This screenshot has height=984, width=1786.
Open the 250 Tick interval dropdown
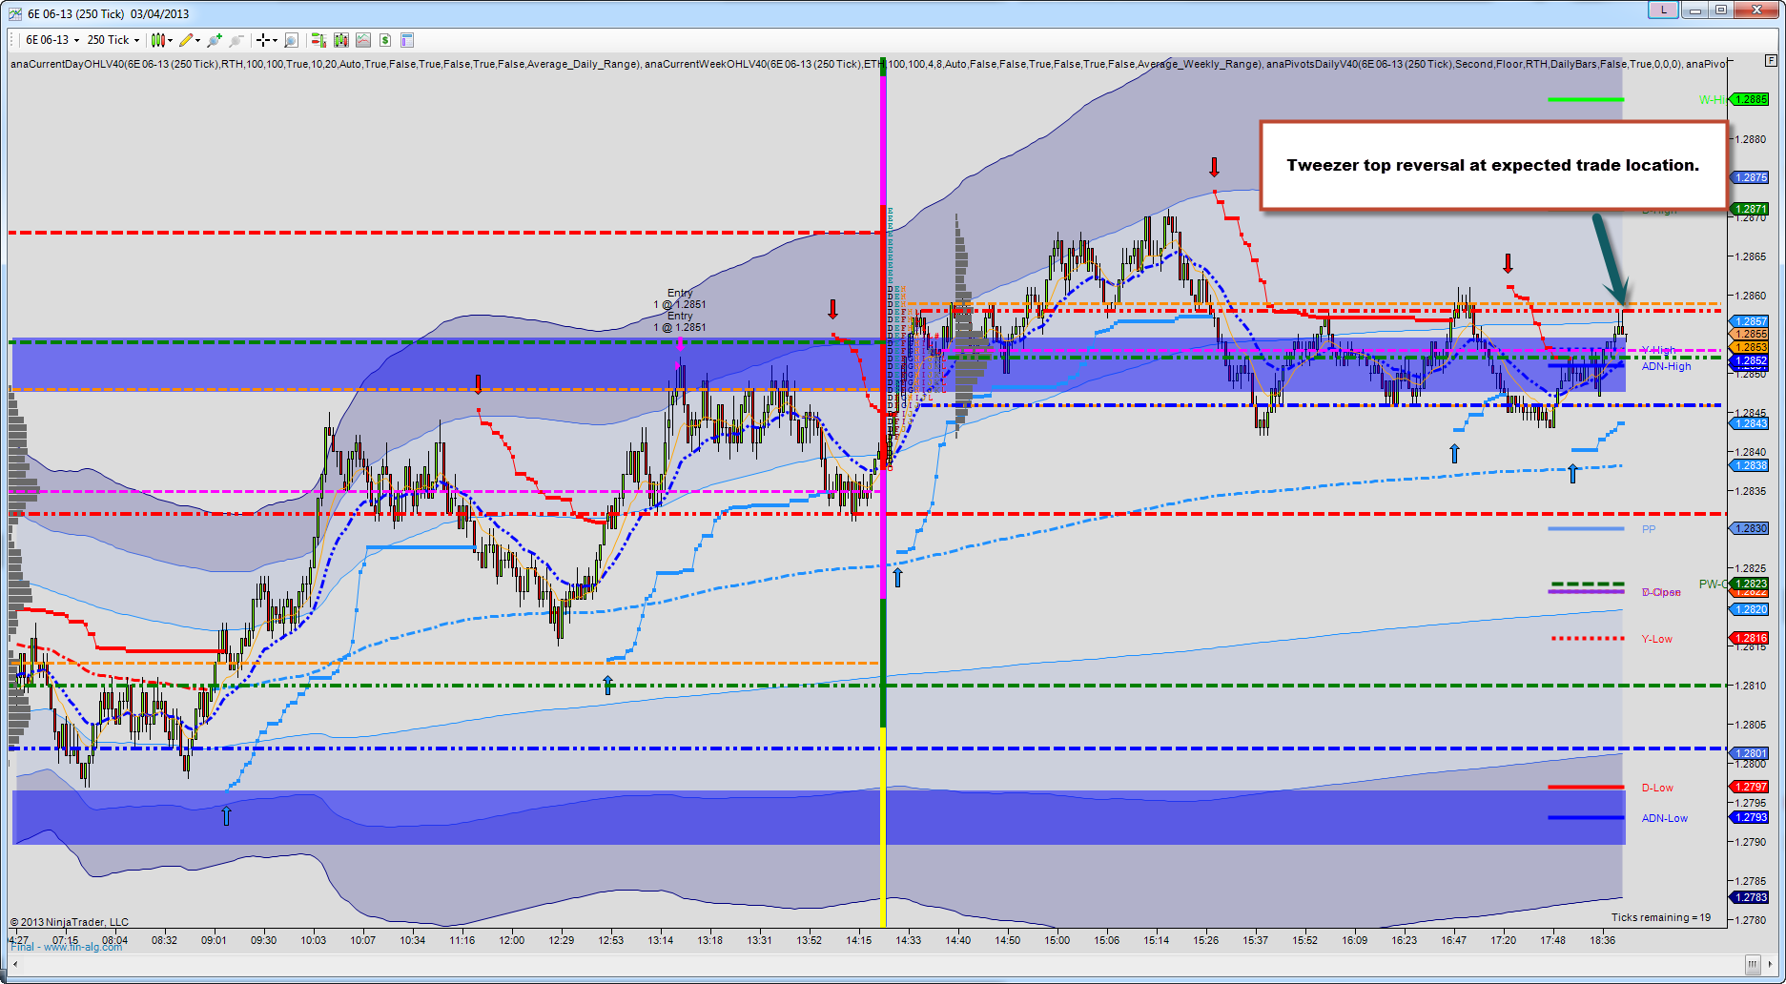tap(113, 40)
